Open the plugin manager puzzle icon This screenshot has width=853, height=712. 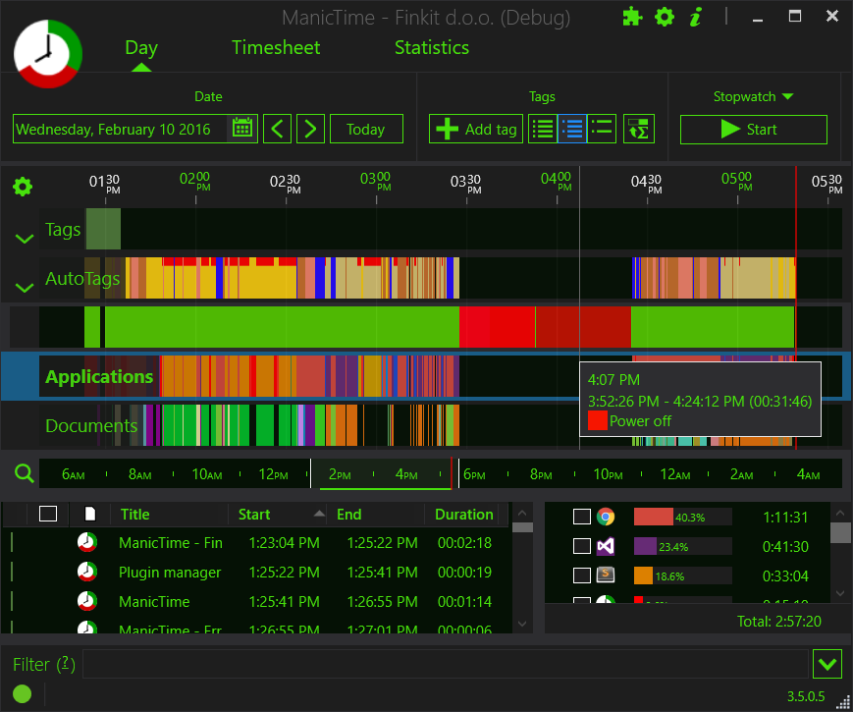pos(632,17)
